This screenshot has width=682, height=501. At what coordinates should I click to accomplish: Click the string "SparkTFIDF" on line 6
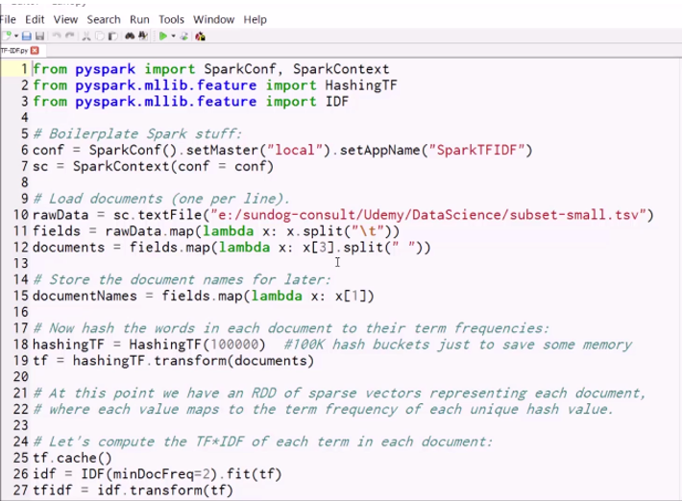click(x=476, y=150)
